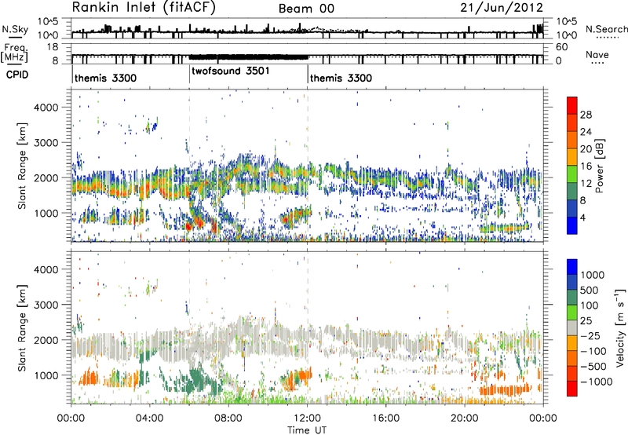Screen dimensions: 628x435
Task: Click the light green 12–16 dB Power segment
Action: tap(572, 174)
